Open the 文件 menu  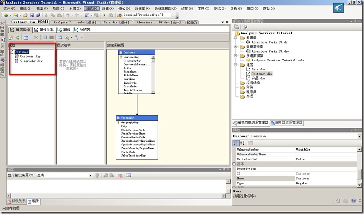click(9, 8)
